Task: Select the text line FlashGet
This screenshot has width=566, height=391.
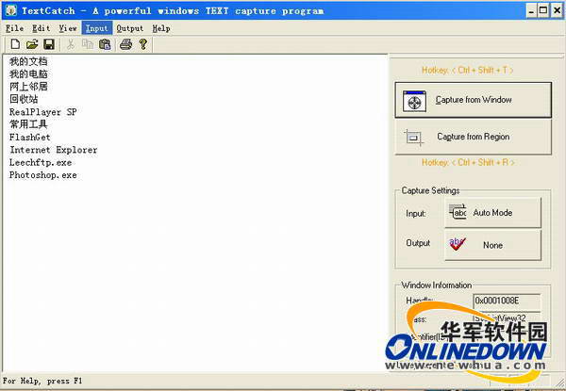Action: point(29,137)
